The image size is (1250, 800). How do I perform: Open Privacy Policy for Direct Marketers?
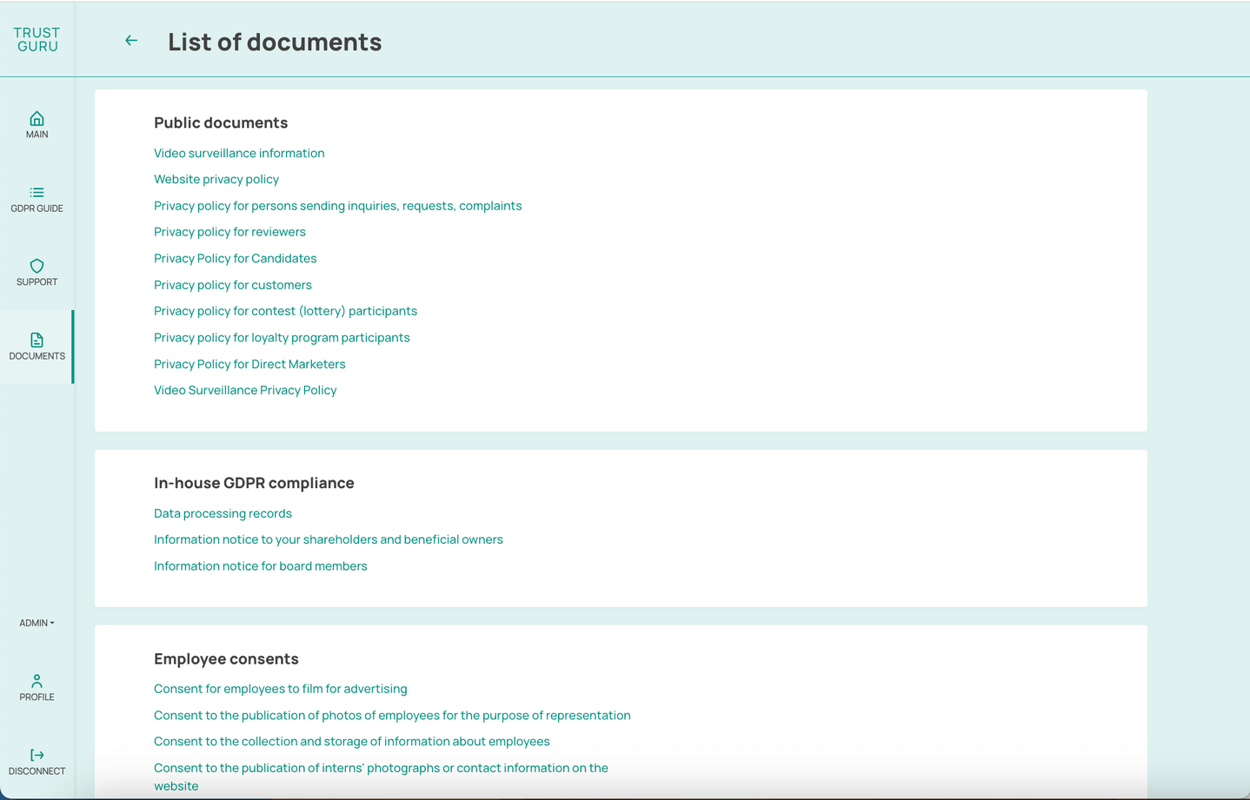249,364
